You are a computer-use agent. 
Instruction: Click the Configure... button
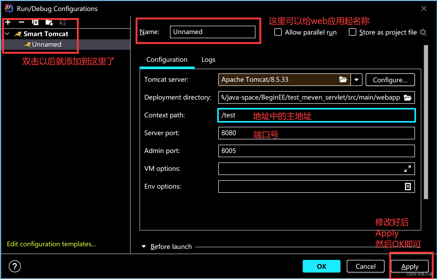click(390, 80)
